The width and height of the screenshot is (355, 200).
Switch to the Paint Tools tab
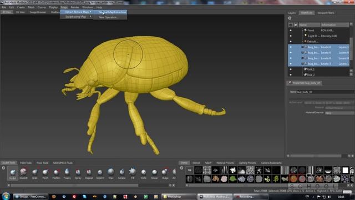click(x=26, y=163)
